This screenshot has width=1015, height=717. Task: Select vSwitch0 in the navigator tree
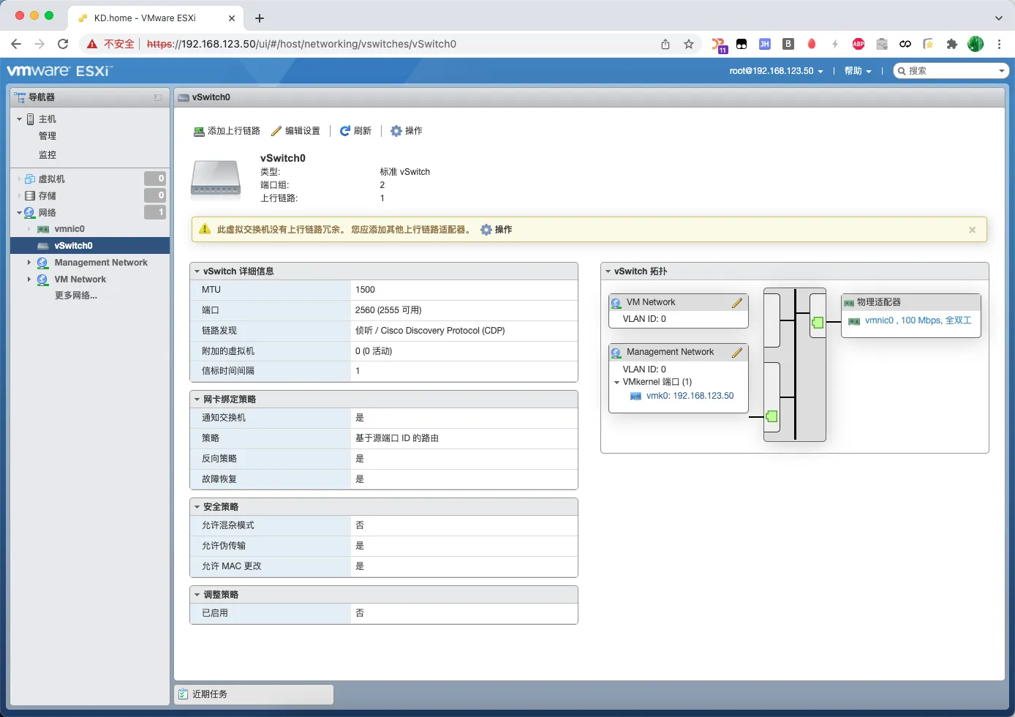tap(73, 246)
